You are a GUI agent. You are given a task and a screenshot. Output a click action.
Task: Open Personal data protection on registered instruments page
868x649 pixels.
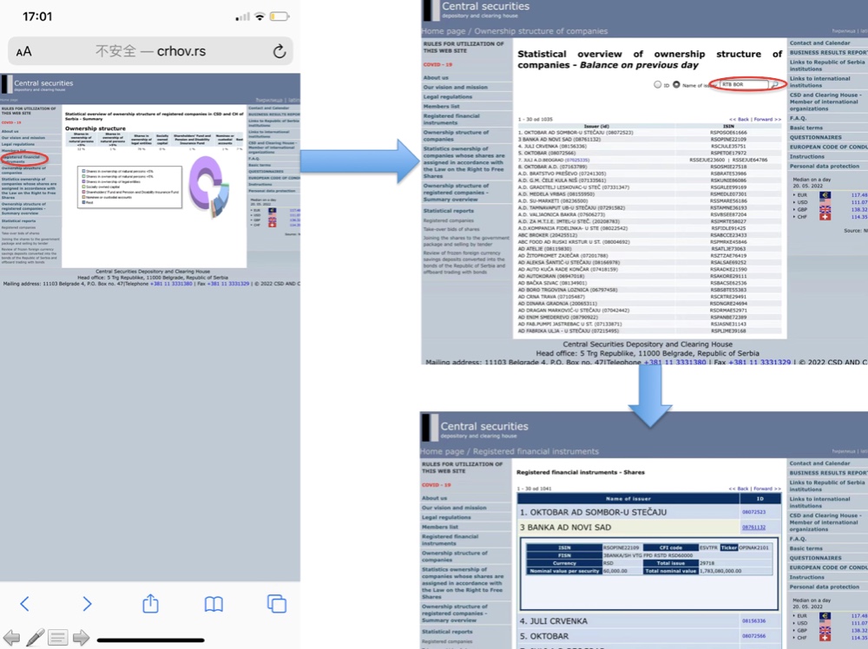click(x=825, y=587)
